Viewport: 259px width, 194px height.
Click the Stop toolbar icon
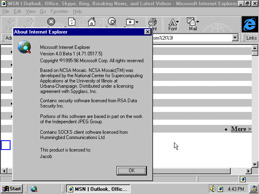[x=51, y=21]
